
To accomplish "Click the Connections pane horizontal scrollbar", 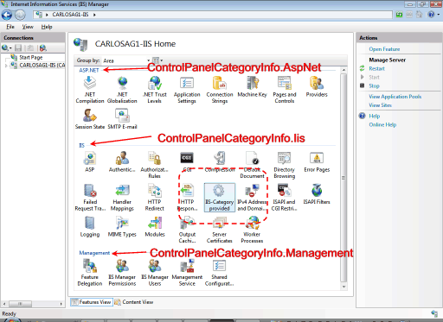I will click(x=20, y=304).
